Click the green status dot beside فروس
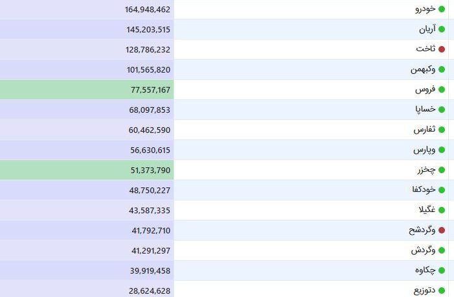The image size is (454, 297). click(442, 89)
